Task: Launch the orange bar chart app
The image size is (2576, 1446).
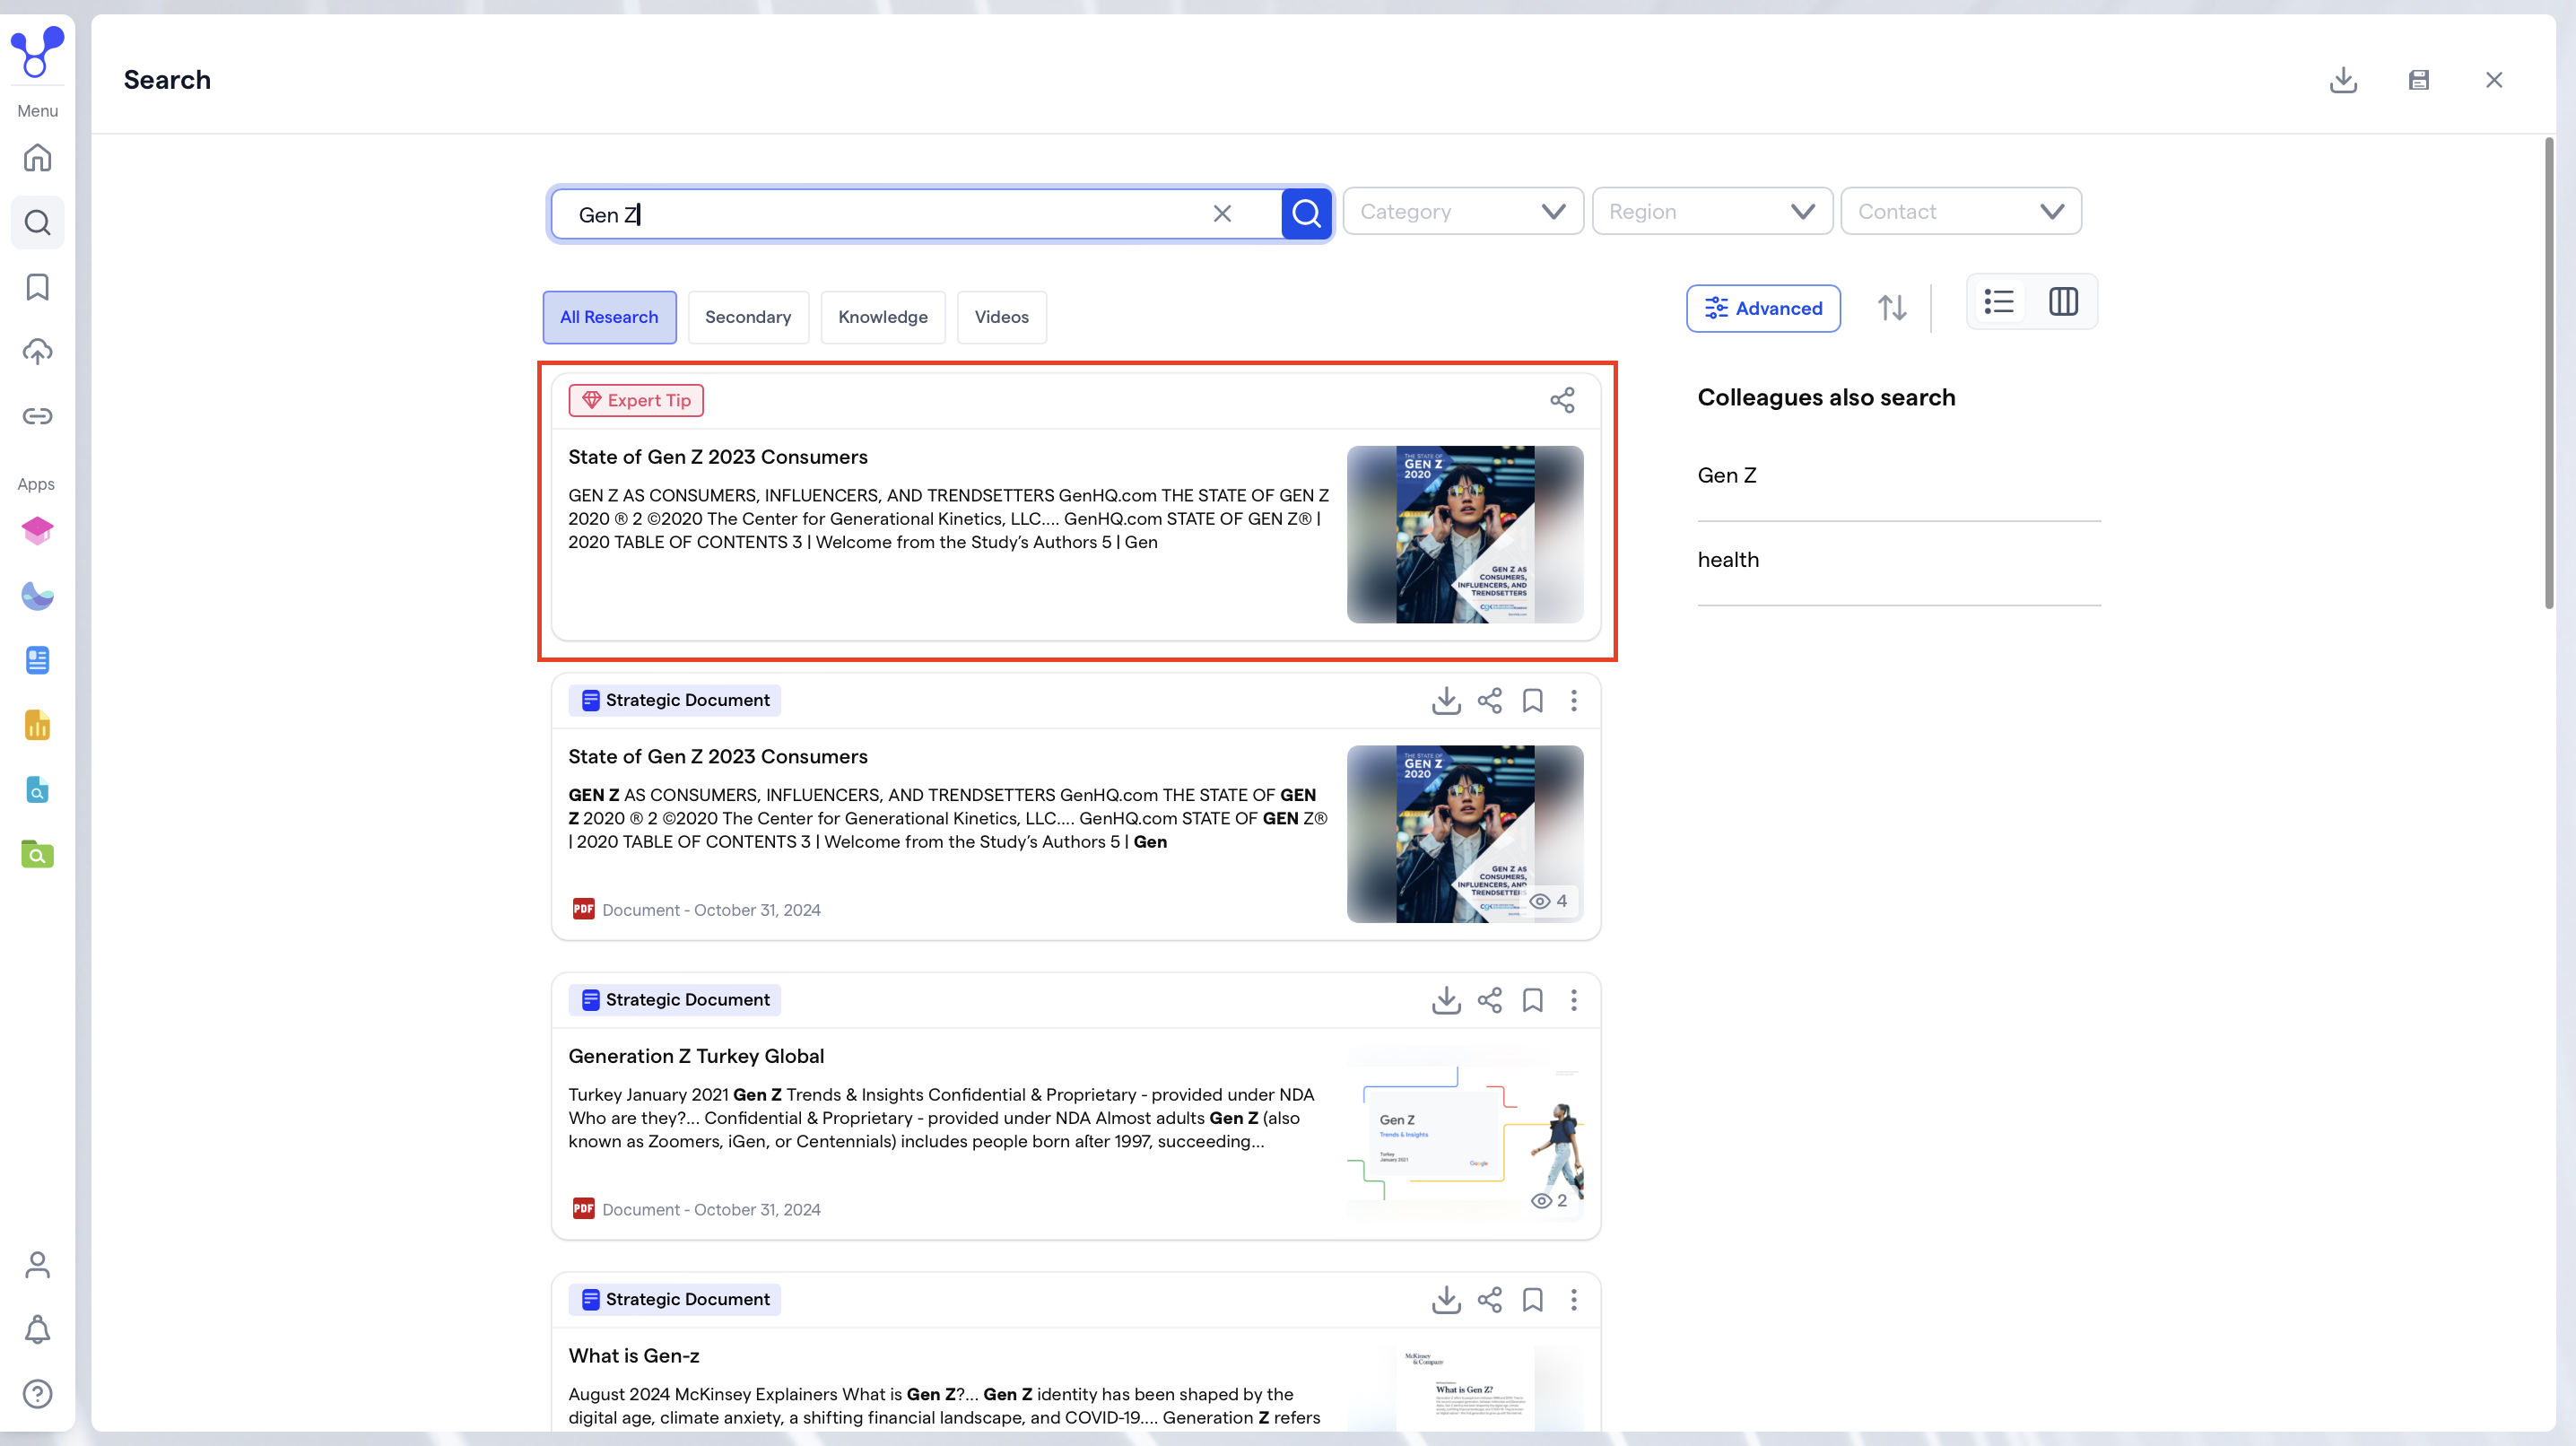Action: click(x=37, y=725)
